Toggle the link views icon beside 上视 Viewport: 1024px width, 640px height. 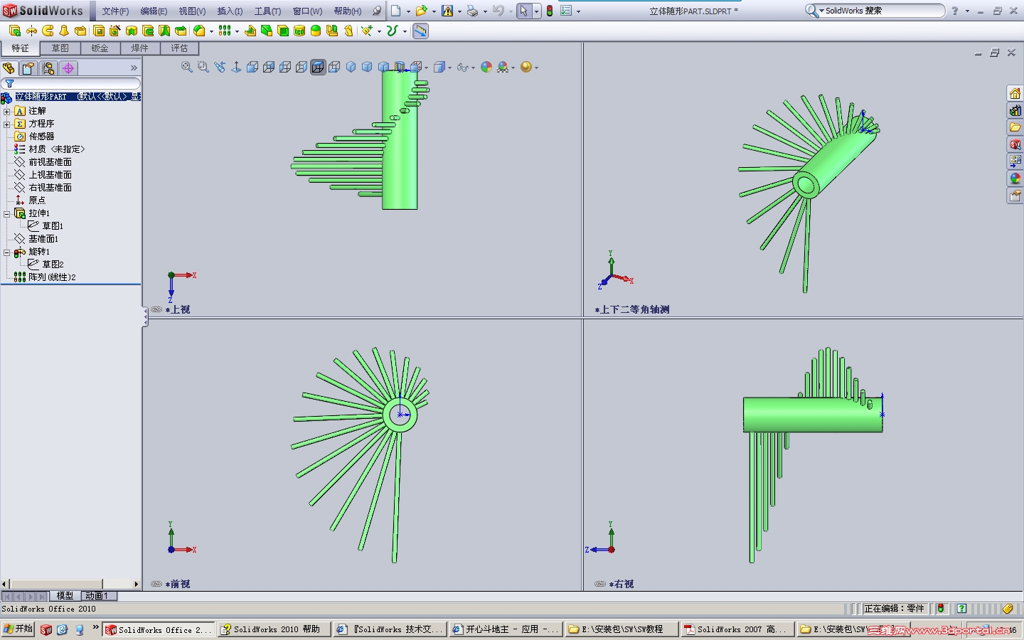coord(156,309)
